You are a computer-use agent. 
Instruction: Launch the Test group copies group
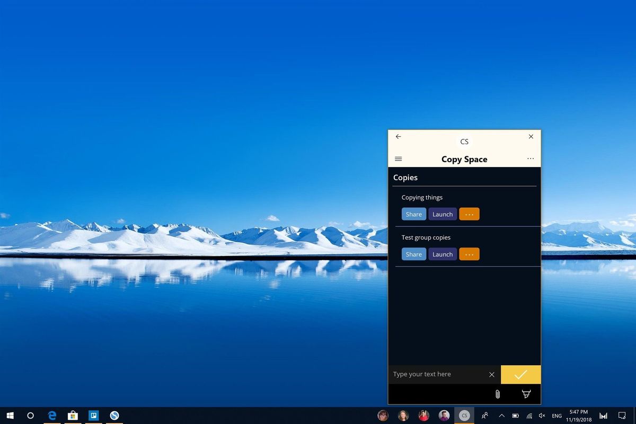[442, 254]
